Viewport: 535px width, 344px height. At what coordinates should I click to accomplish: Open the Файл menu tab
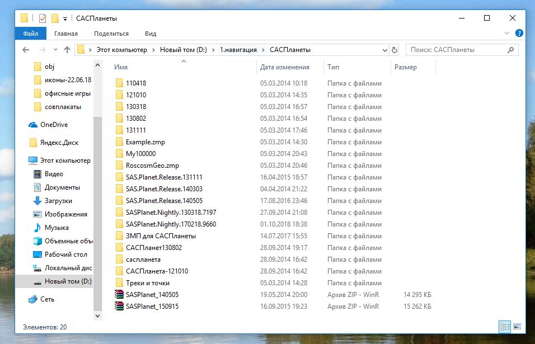pyautogui.click(x=30, y=34)
